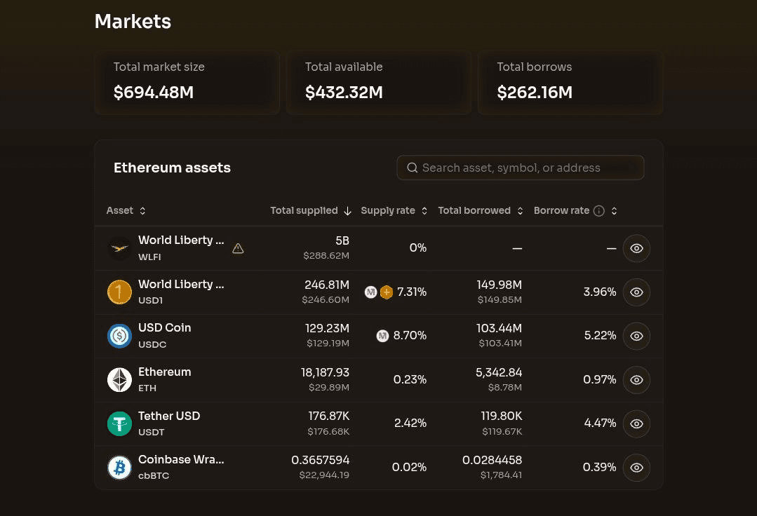The height and width of the screenshot is (516, 757).
Task: Click the WLFI token logo icon
Action: pos(119,248)
